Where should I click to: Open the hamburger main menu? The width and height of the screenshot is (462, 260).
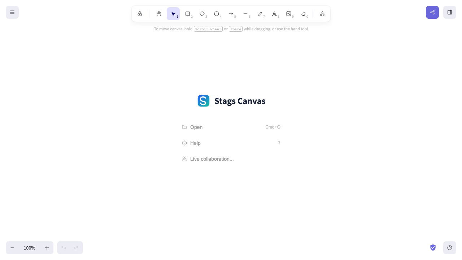(12, 12)
